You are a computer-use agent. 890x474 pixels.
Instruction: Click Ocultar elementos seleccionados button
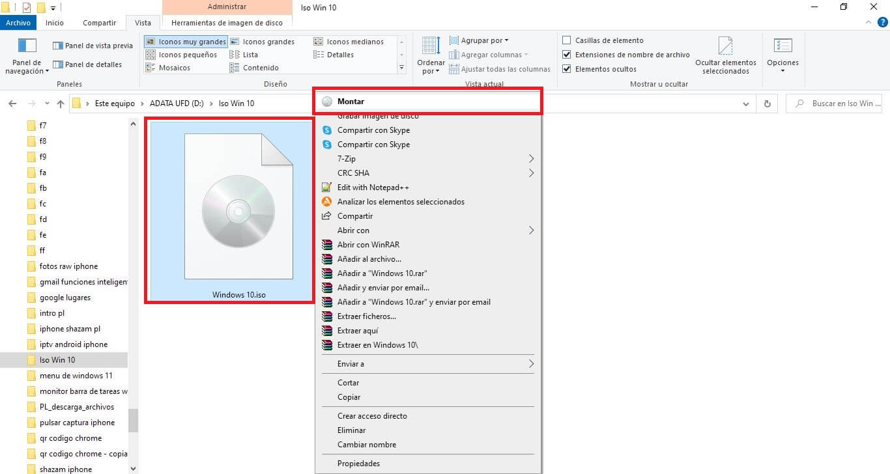pos(726,56)
